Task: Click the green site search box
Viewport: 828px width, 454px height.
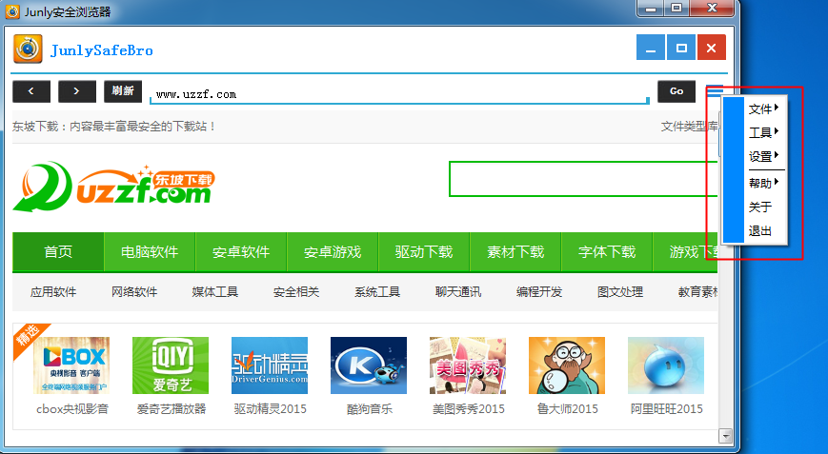Action: (x=583, y=179)
